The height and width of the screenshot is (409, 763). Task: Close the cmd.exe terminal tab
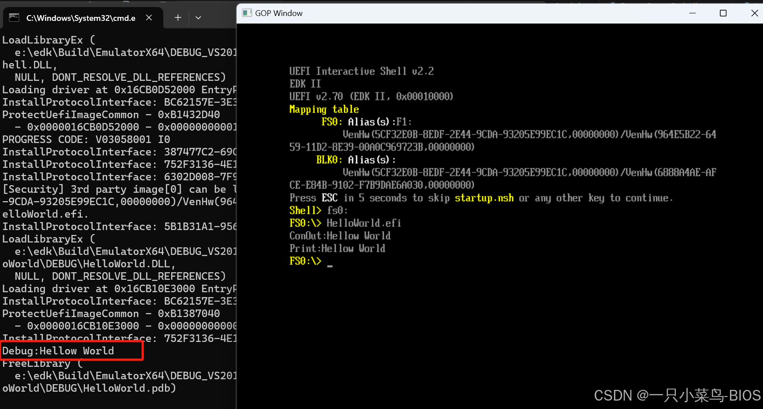tap(149, 18)
